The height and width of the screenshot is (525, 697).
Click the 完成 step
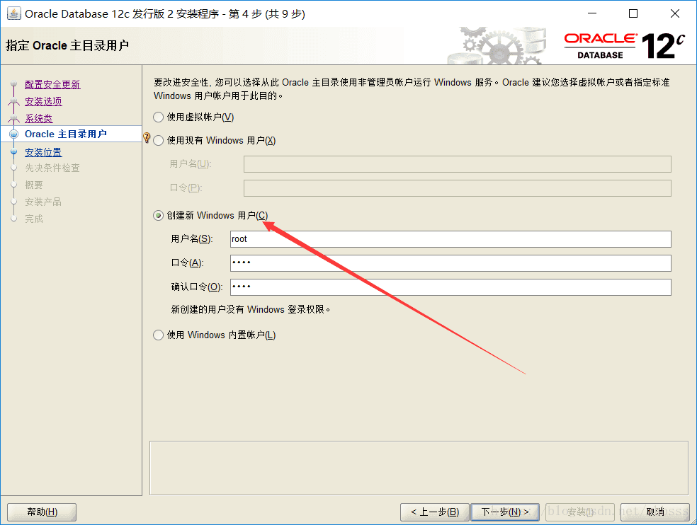click(x=34, y=219)
